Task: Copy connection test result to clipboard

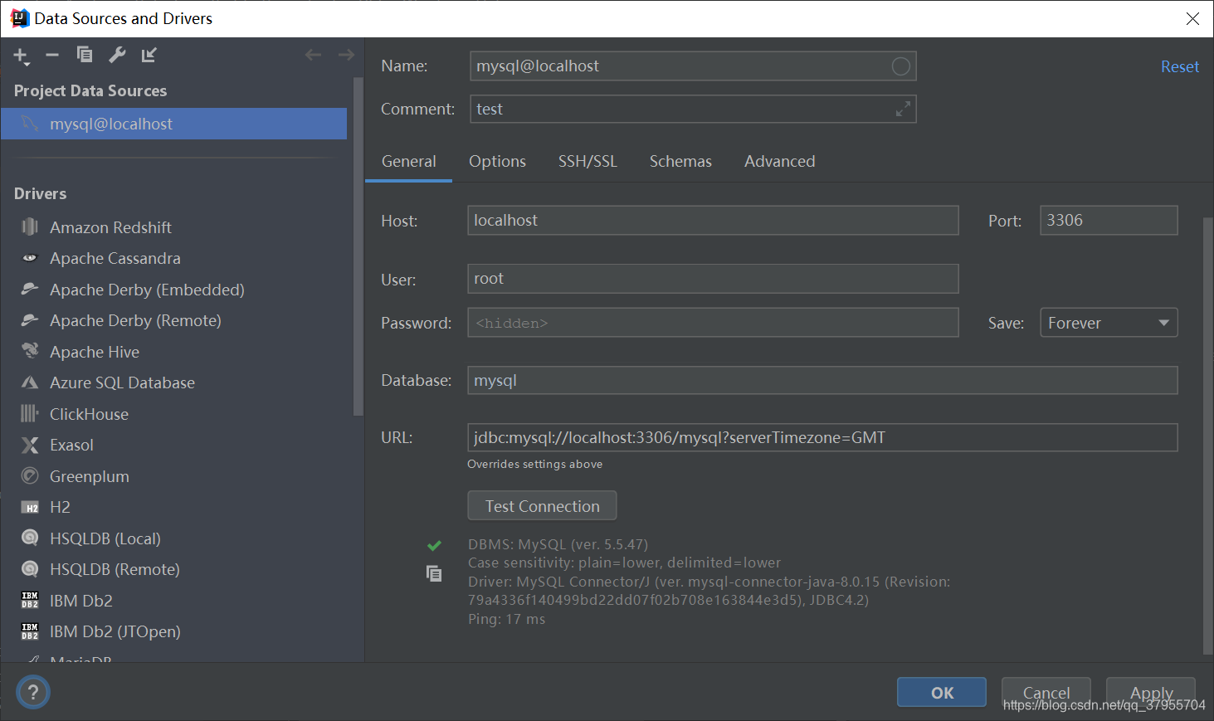Action: [434, 573]
